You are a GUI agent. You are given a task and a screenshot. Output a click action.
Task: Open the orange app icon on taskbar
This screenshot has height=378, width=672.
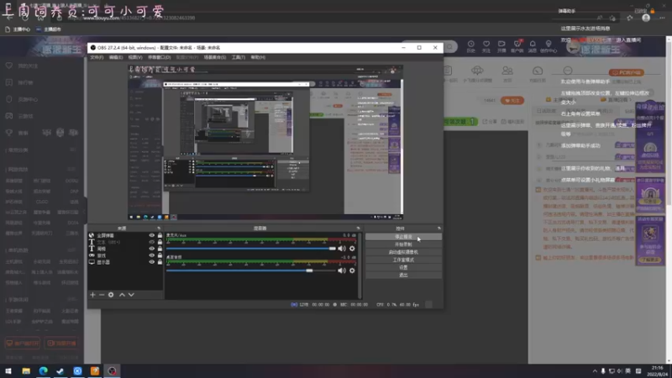(95, 371)
